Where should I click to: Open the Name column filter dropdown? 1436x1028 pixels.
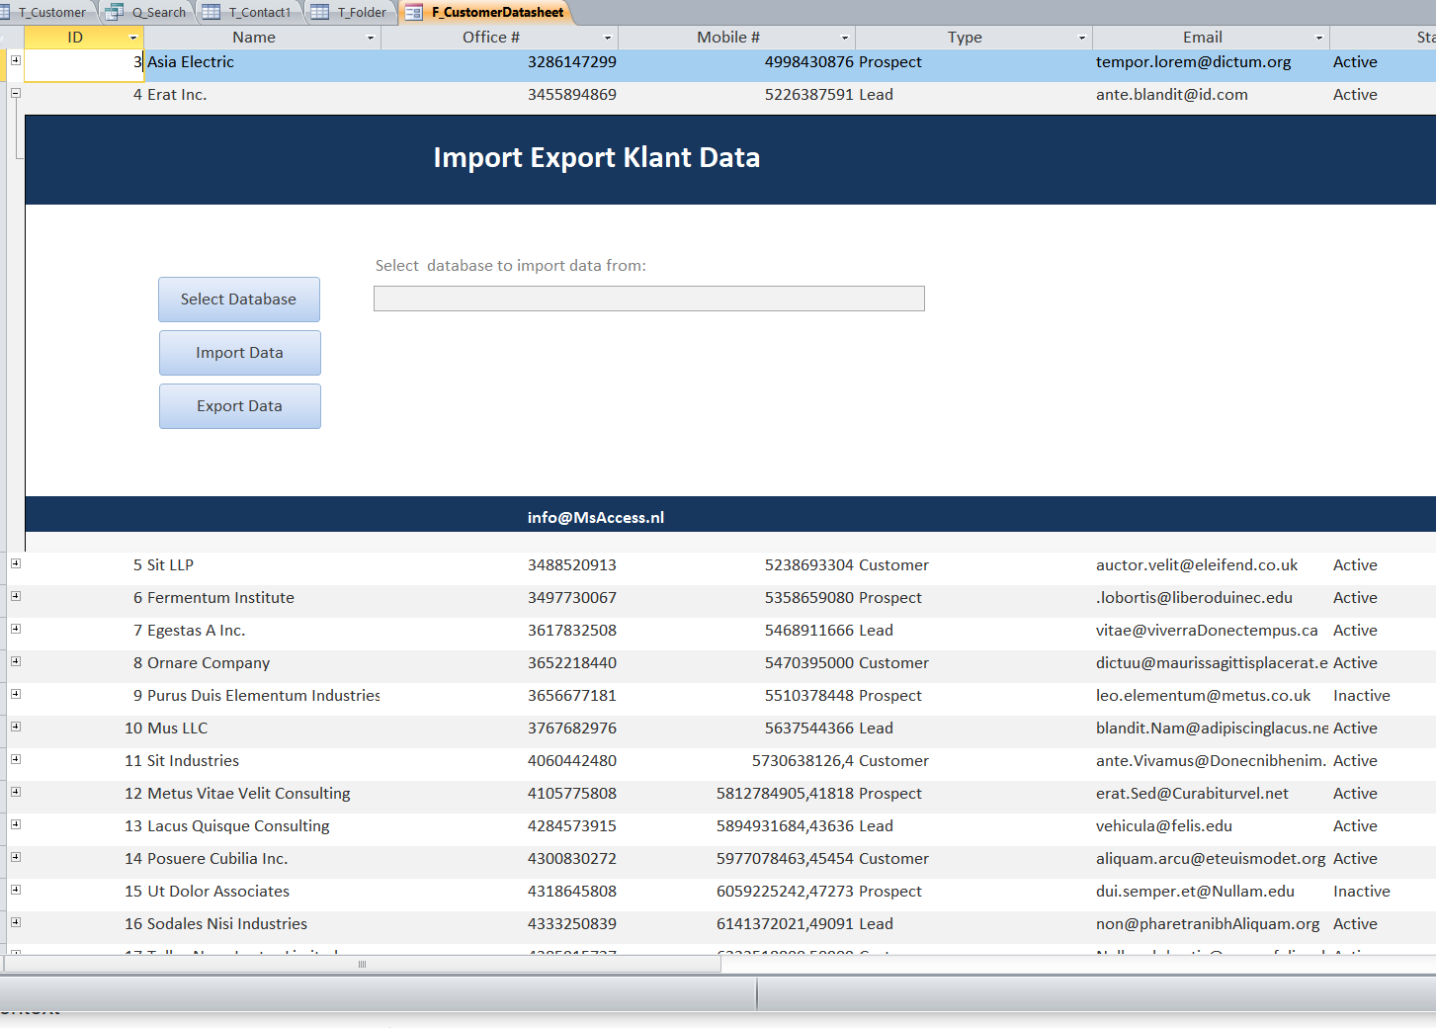[371, 38]
